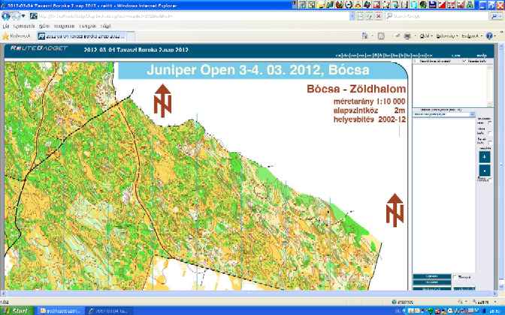Click the page vertical scrollbar at right edge
Viewport: 505px width, 315px height.
coord(500,167)
